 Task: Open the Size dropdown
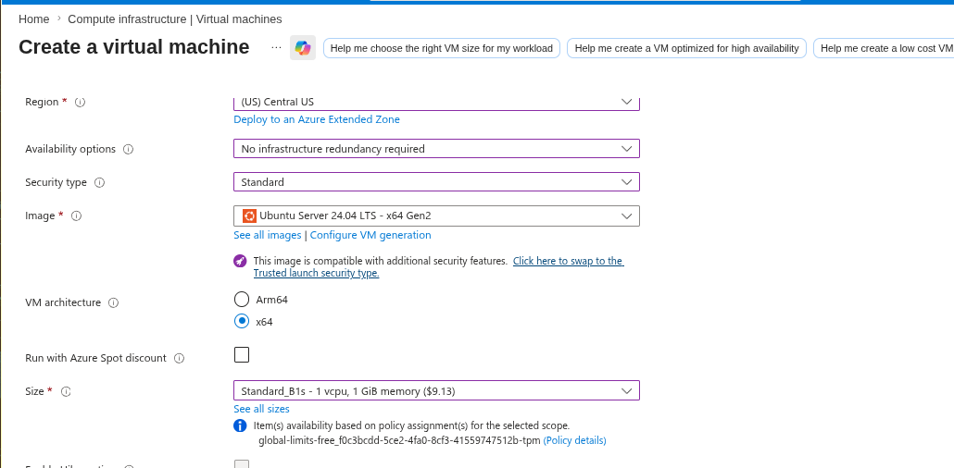pos(436,390)
